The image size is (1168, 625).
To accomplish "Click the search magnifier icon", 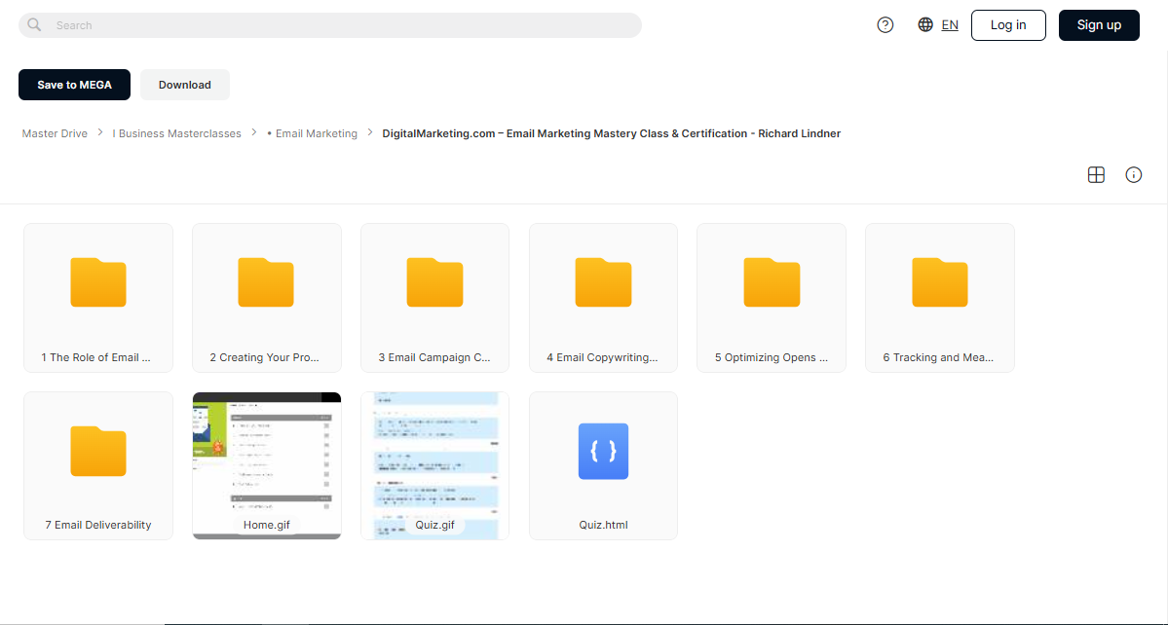I will click(x=34, y=24).
